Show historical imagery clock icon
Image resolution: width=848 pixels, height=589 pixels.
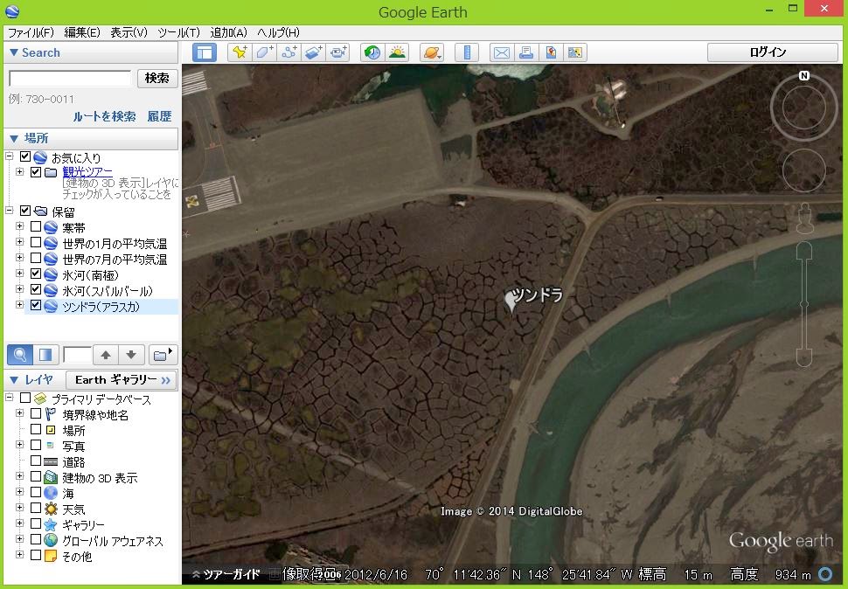(372, 52)
